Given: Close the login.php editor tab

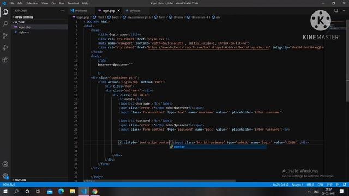Looking at the screenshot, I should pos(119,11).
